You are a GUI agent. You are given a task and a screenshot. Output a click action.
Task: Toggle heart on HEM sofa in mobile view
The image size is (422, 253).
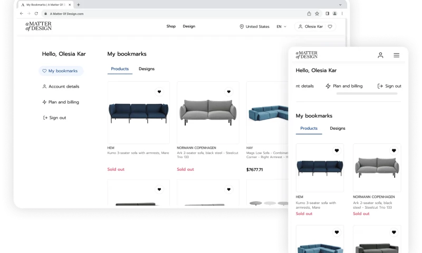click(337, 151)
